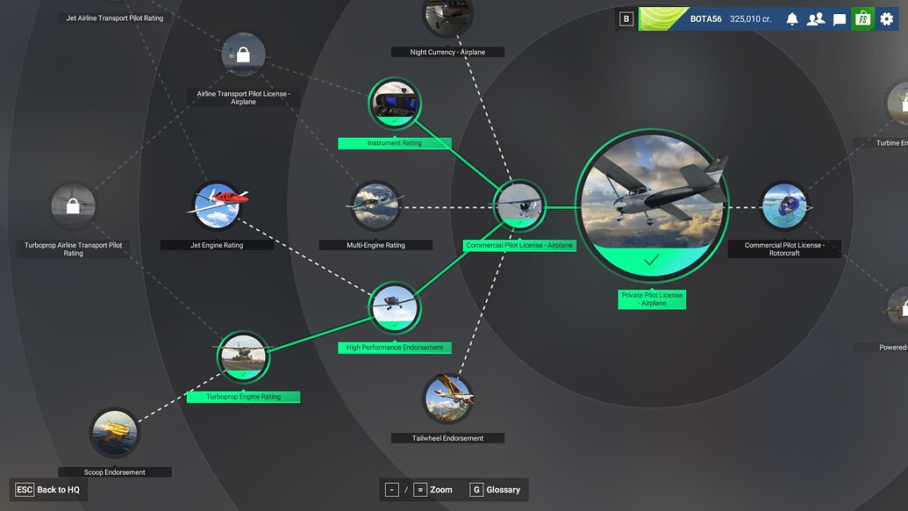Select locked Turboprop Airline Transport Pilot node
The height and width of the screenshot is (511, 908).
coord(73,205)
